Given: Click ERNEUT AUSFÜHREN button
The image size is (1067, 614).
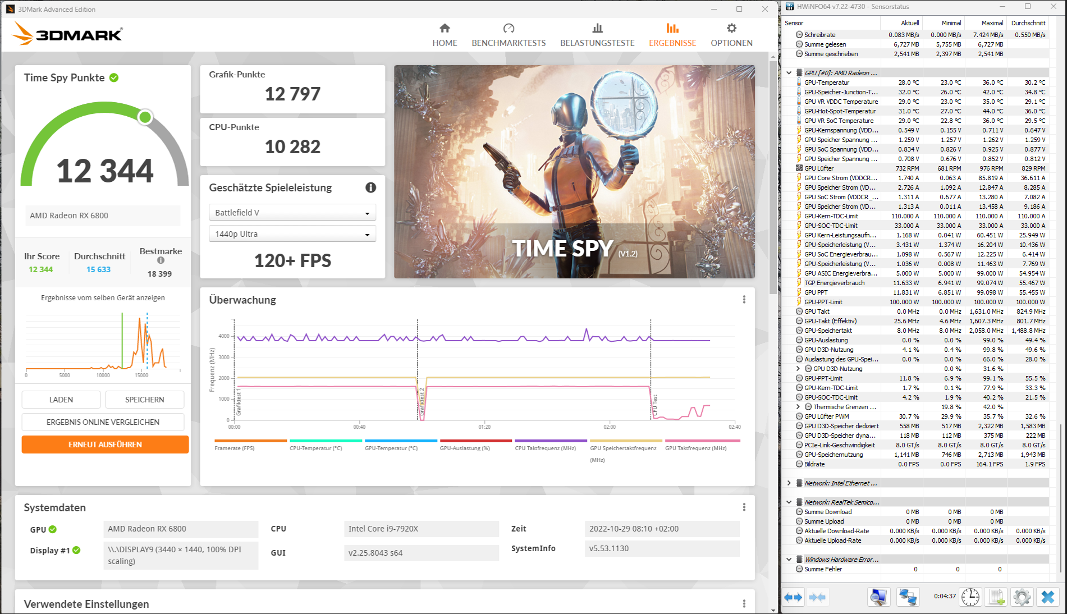Looking at the screenshot, I should coord(105,445).
